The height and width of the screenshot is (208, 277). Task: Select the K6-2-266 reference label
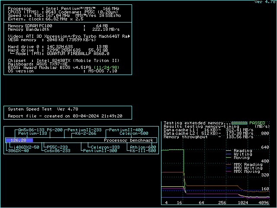point(86,133)
